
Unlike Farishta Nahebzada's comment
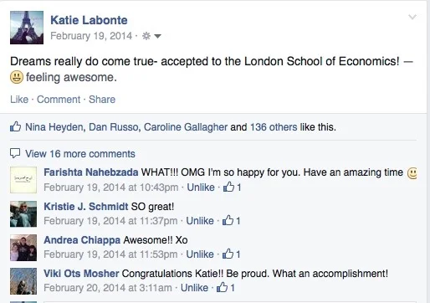(201, 187)
